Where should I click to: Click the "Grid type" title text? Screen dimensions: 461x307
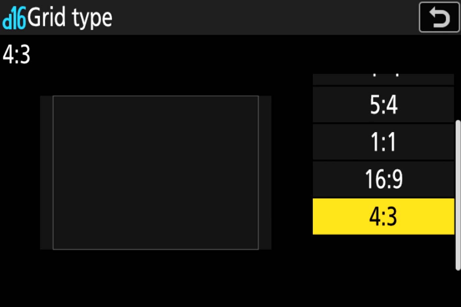click(70, 18)
